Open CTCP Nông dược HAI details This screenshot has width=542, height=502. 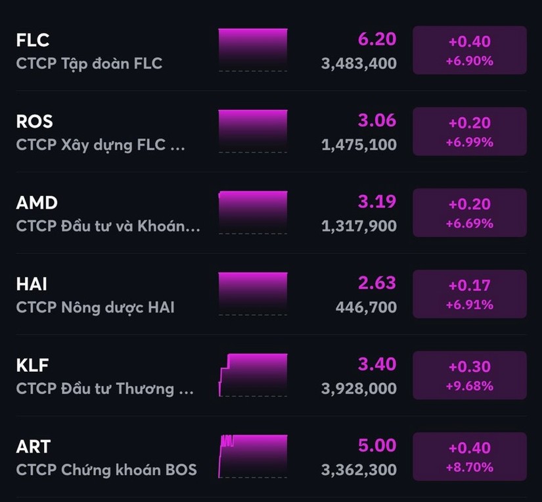(x=95, y=307)
